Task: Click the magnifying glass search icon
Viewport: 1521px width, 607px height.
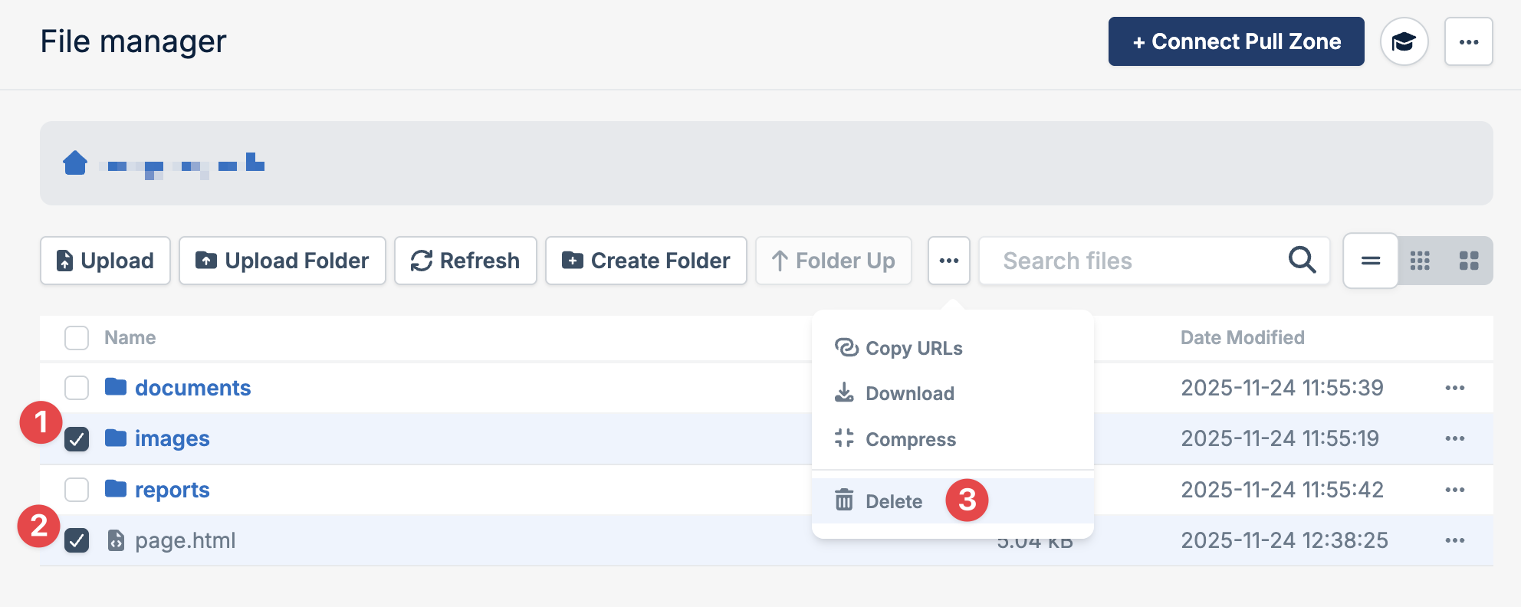Action: click(x=1302, y=261)
